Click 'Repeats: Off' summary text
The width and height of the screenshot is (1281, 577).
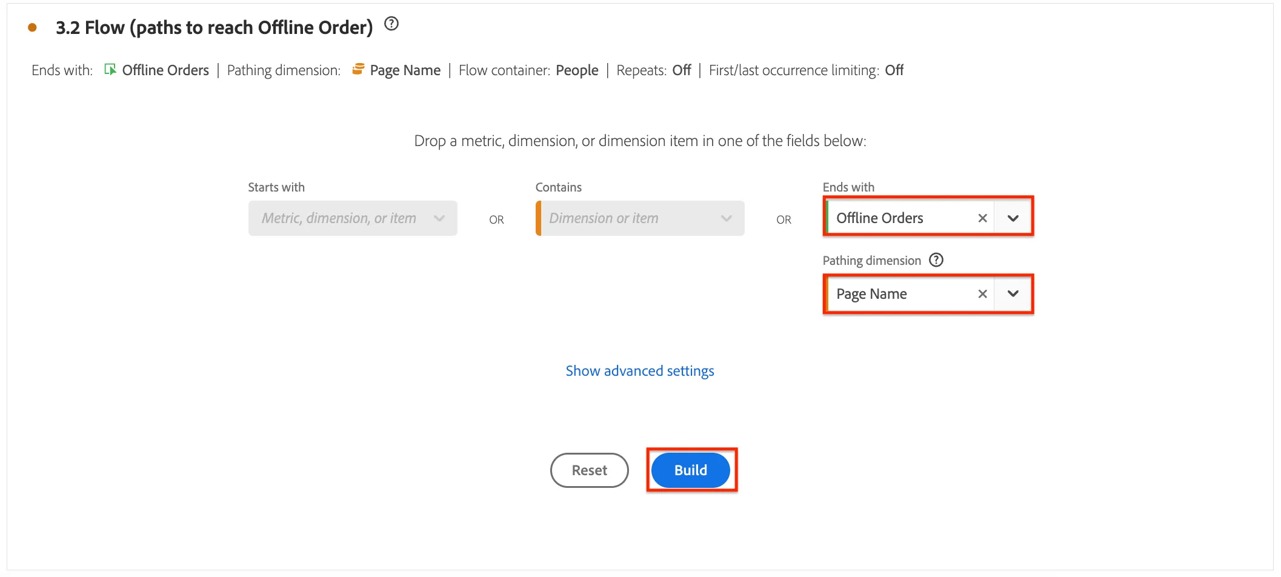[654, 70]
